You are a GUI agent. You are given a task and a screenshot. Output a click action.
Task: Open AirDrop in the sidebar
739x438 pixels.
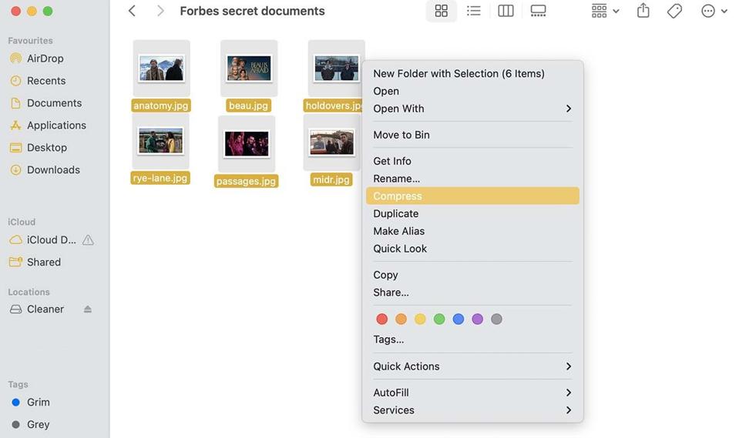(45, 59)
